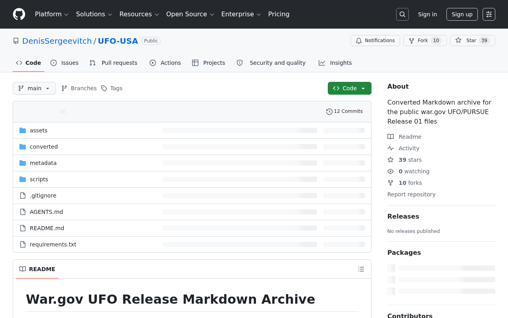Switch to the Code tab
Screen dimensions: 508x318
tap(29, 63)
